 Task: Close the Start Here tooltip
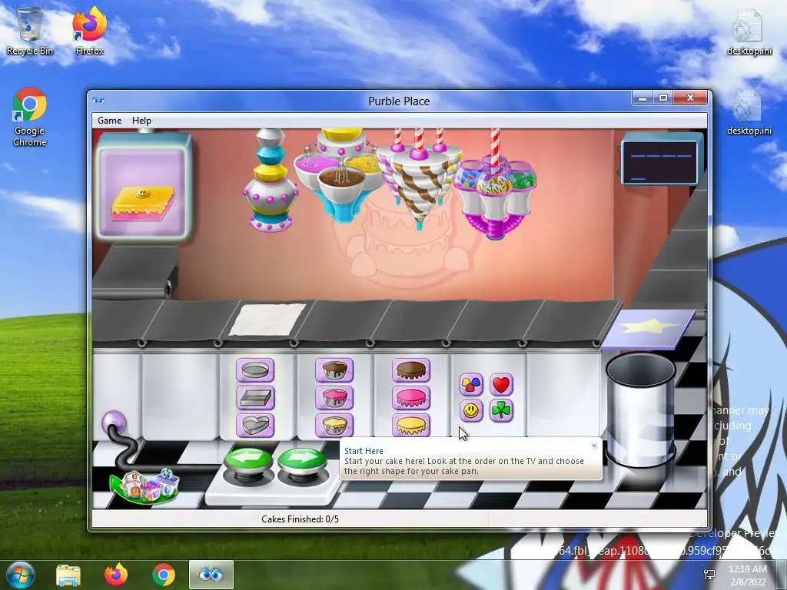(594, 446)
